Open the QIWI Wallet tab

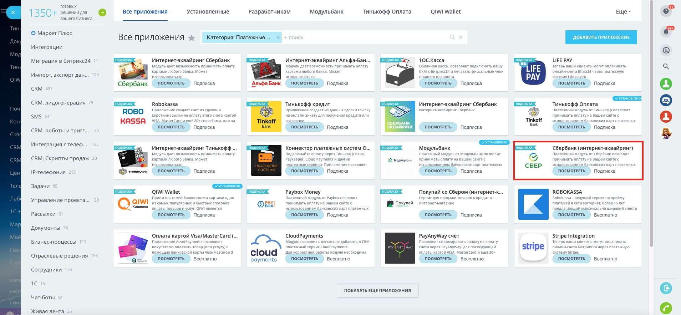pyautogui.click(x=446, y=12)
